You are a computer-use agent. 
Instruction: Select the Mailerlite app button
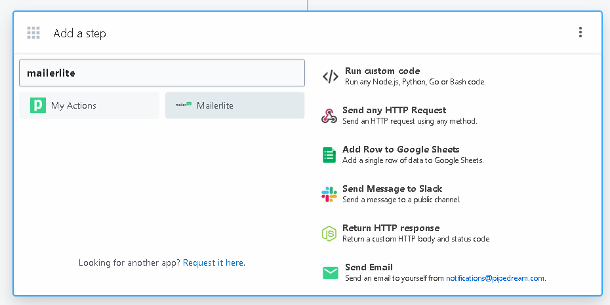coord(235,105)
